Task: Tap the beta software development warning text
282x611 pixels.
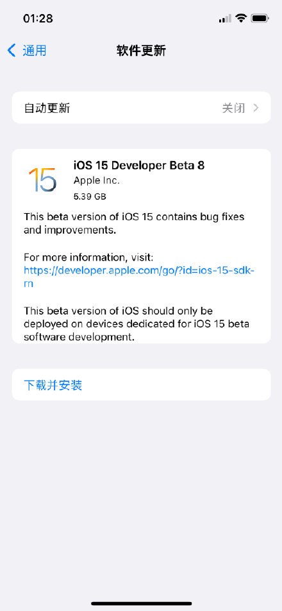Action: [136, 324]
